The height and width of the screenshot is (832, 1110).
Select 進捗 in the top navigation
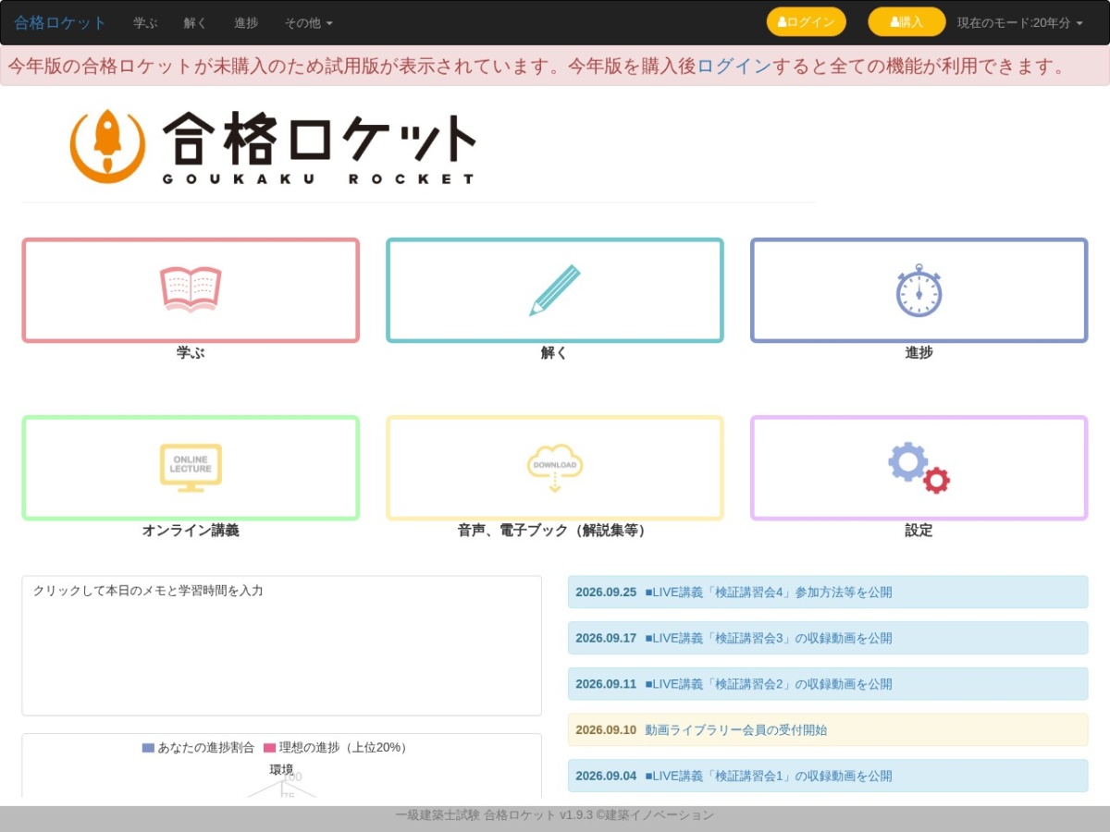246,22
